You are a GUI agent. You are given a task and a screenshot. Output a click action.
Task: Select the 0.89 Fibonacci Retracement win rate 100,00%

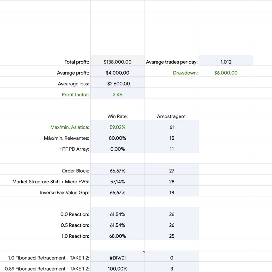[117, 269]
